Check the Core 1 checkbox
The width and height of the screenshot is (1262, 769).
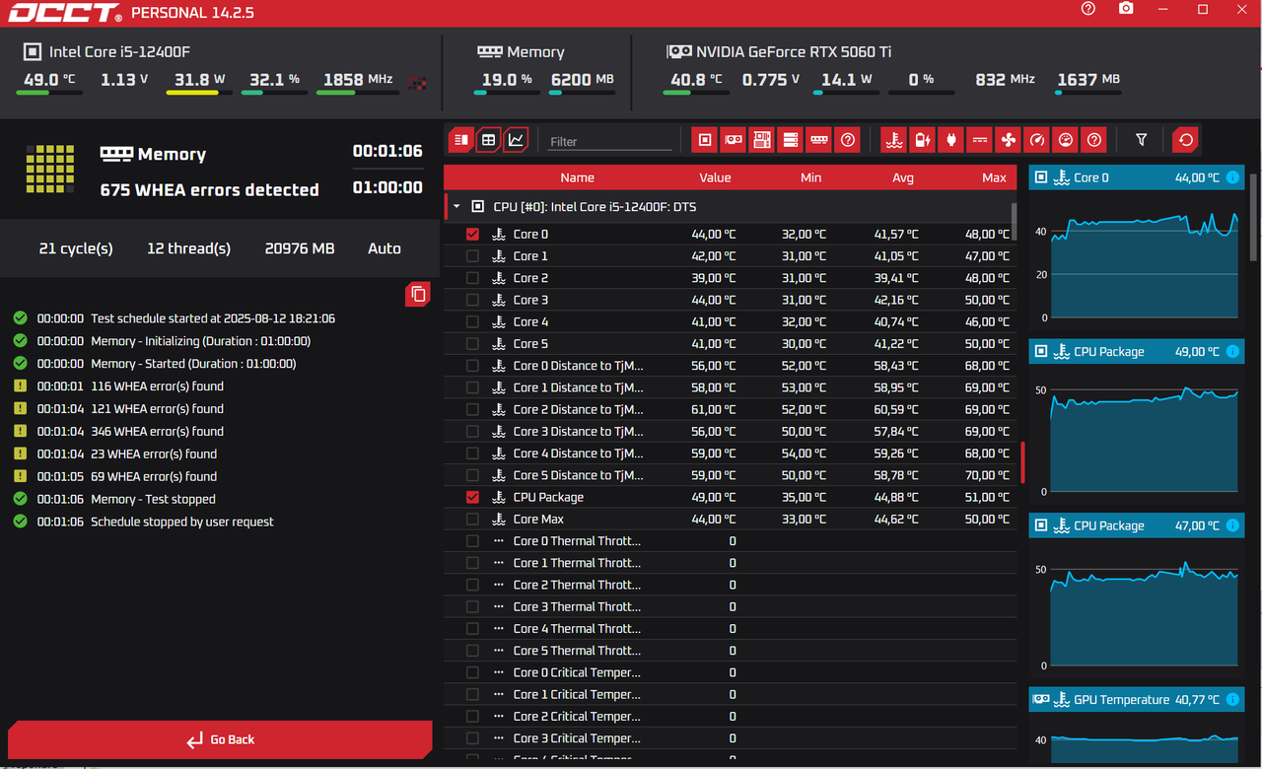pyautogui.click(x=472, y=256)
